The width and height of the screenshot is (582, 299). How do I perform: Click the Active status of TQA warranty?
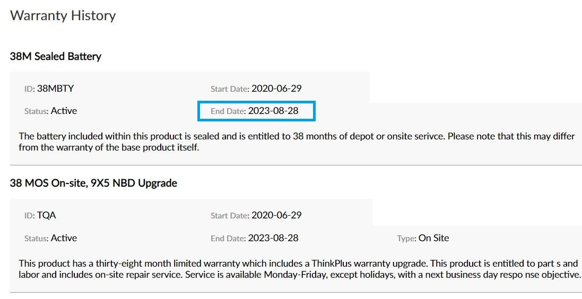(64, 238)
